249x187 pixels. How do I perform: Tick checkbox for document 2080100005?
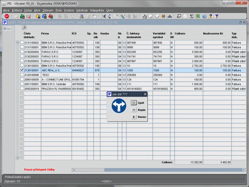tap(22, 79)
